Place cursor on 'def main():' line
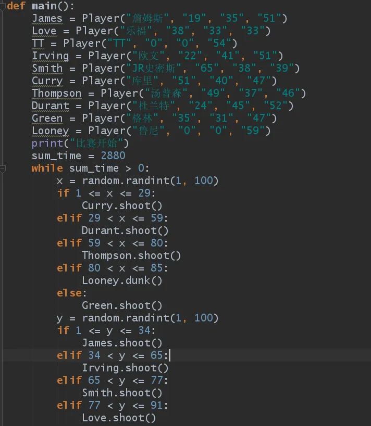 pyautogui.click(x=40, y=6)
